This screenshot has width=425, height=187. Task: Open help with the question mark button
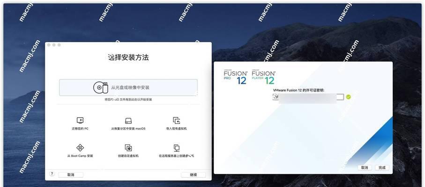[x=52, y=174]
